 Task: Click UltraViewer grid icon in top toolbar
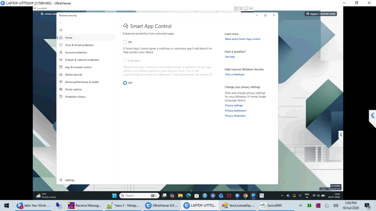point(236,8)
